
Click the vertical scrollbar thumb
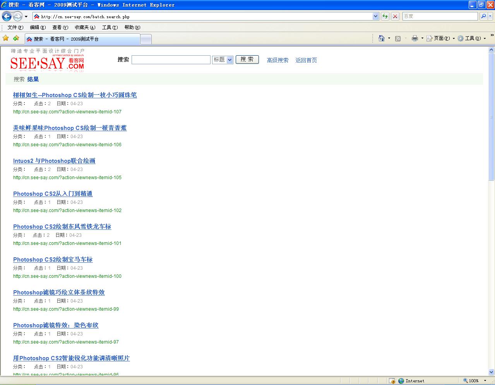point(492,117)
